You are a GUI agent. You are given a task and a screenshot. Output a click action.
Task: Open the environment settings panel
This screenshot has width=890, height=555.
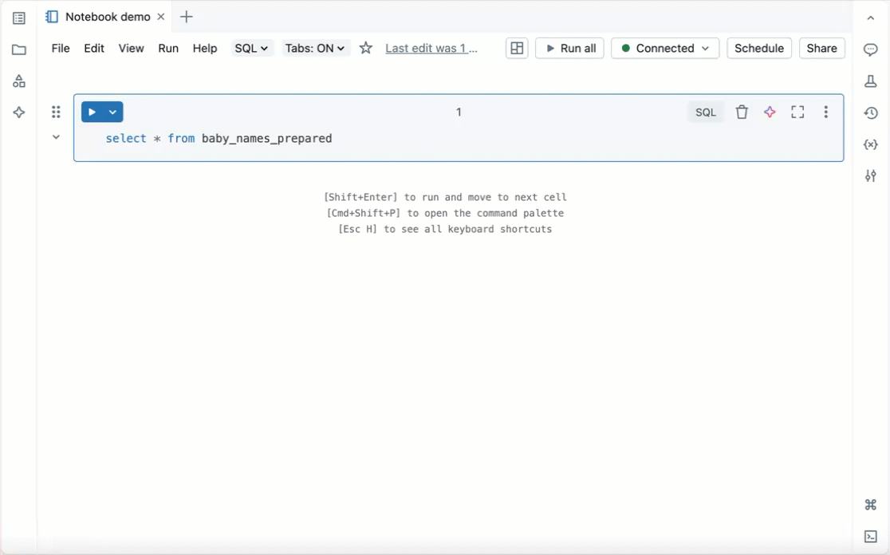(871, 175)
